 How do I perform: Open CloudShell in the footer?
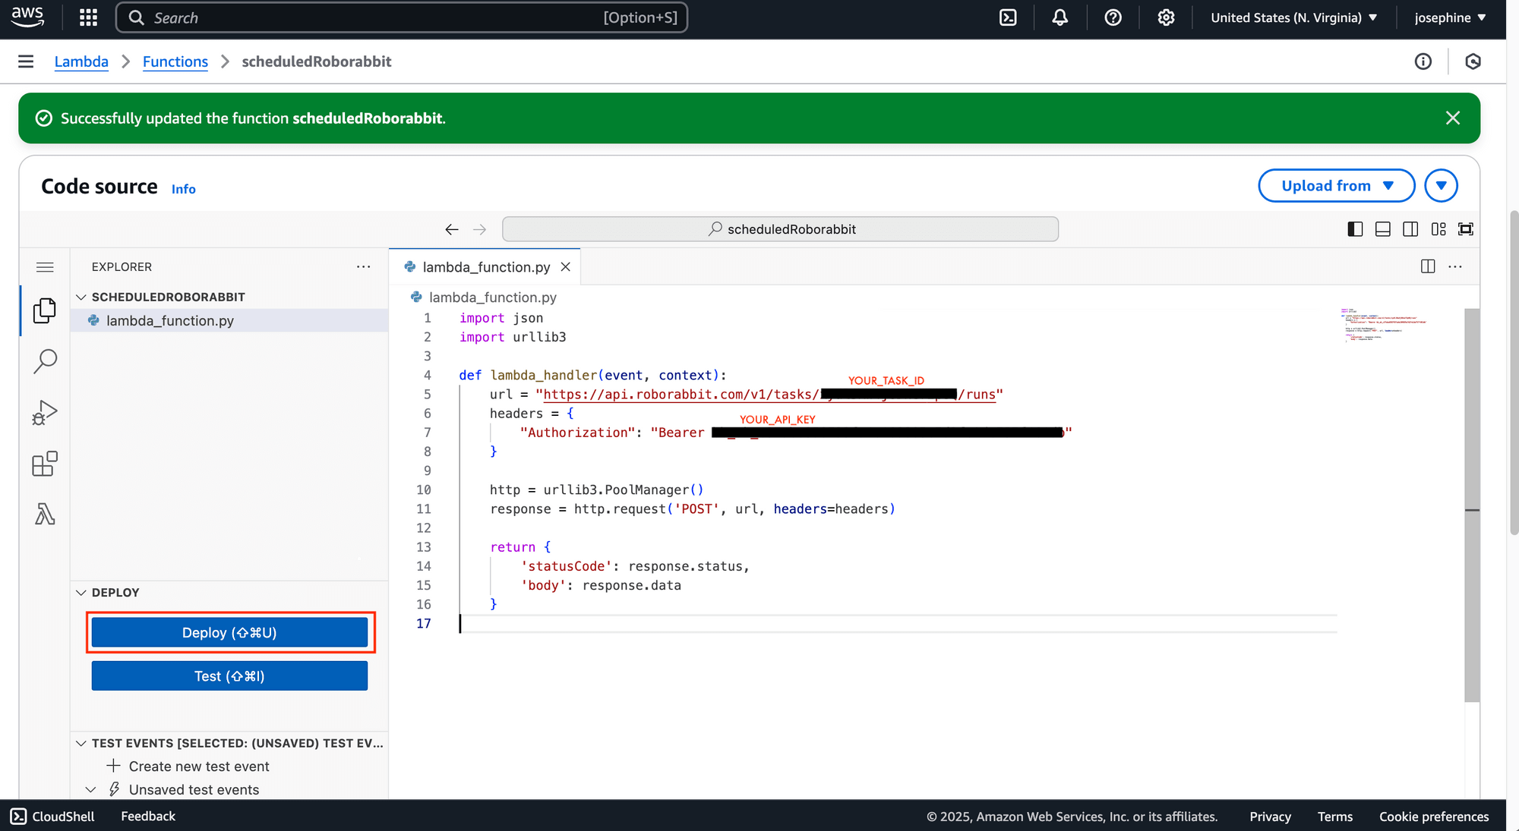click(x=52, y=816)
